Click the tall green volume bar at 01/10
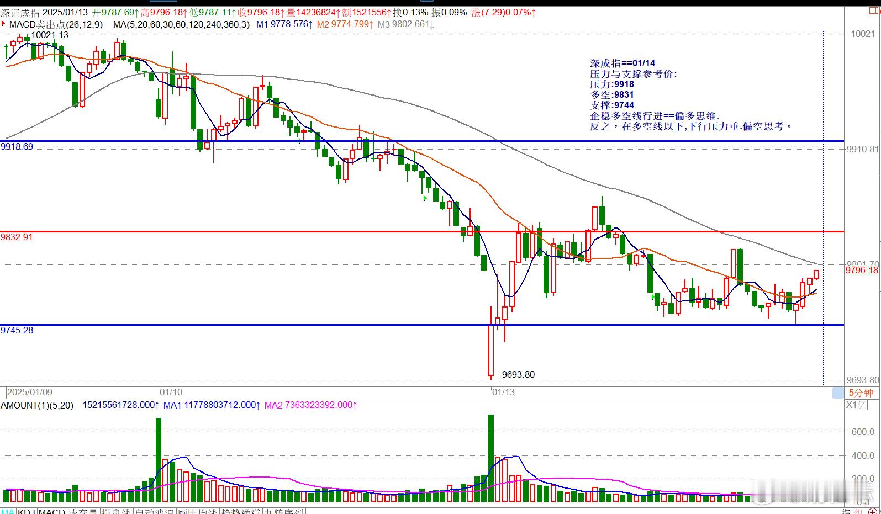The image size is (881, 514). [x=159, y=460]
